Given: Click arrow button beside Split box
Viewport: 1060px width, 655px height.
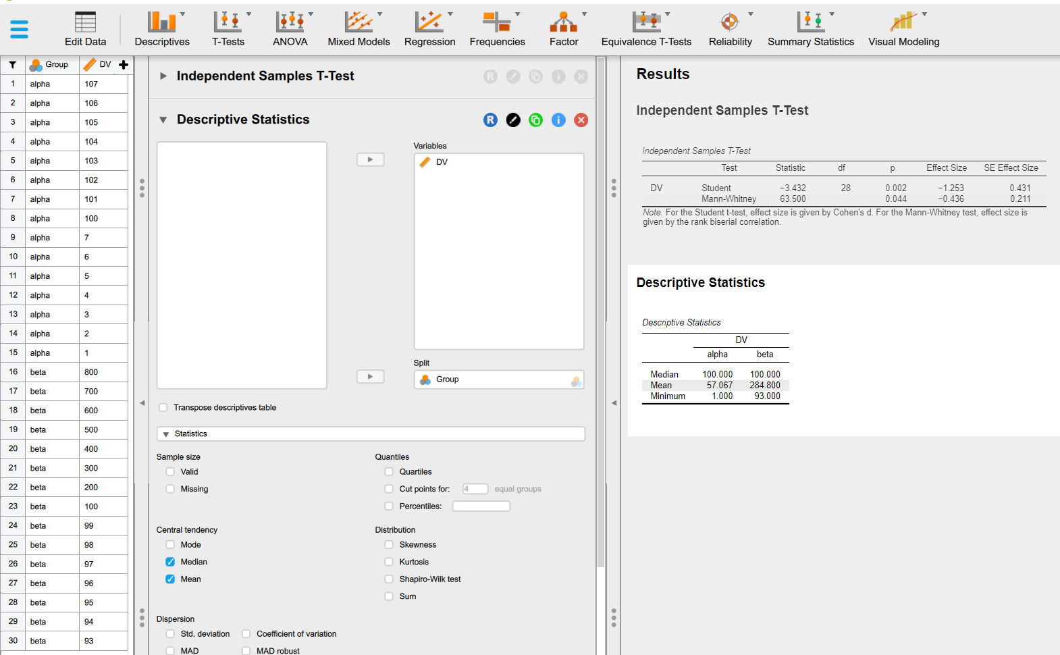Looking at the screenshot, I should point(370,377).
